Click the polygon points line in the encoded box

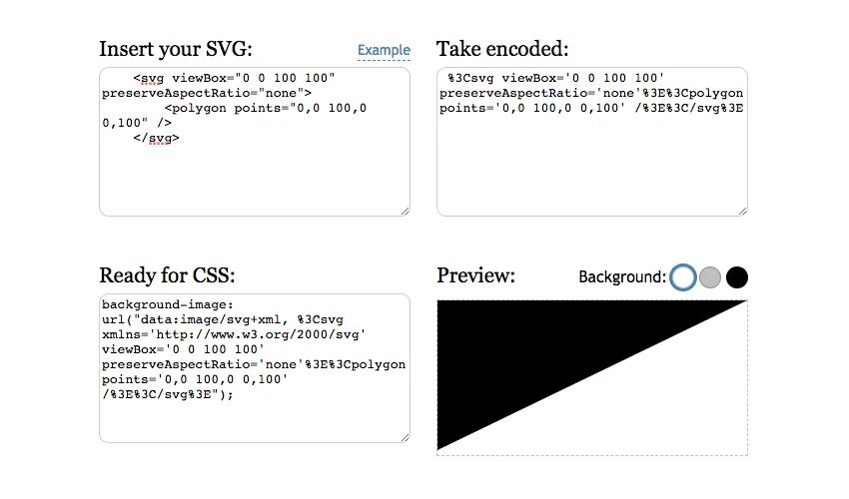[590, 108]
